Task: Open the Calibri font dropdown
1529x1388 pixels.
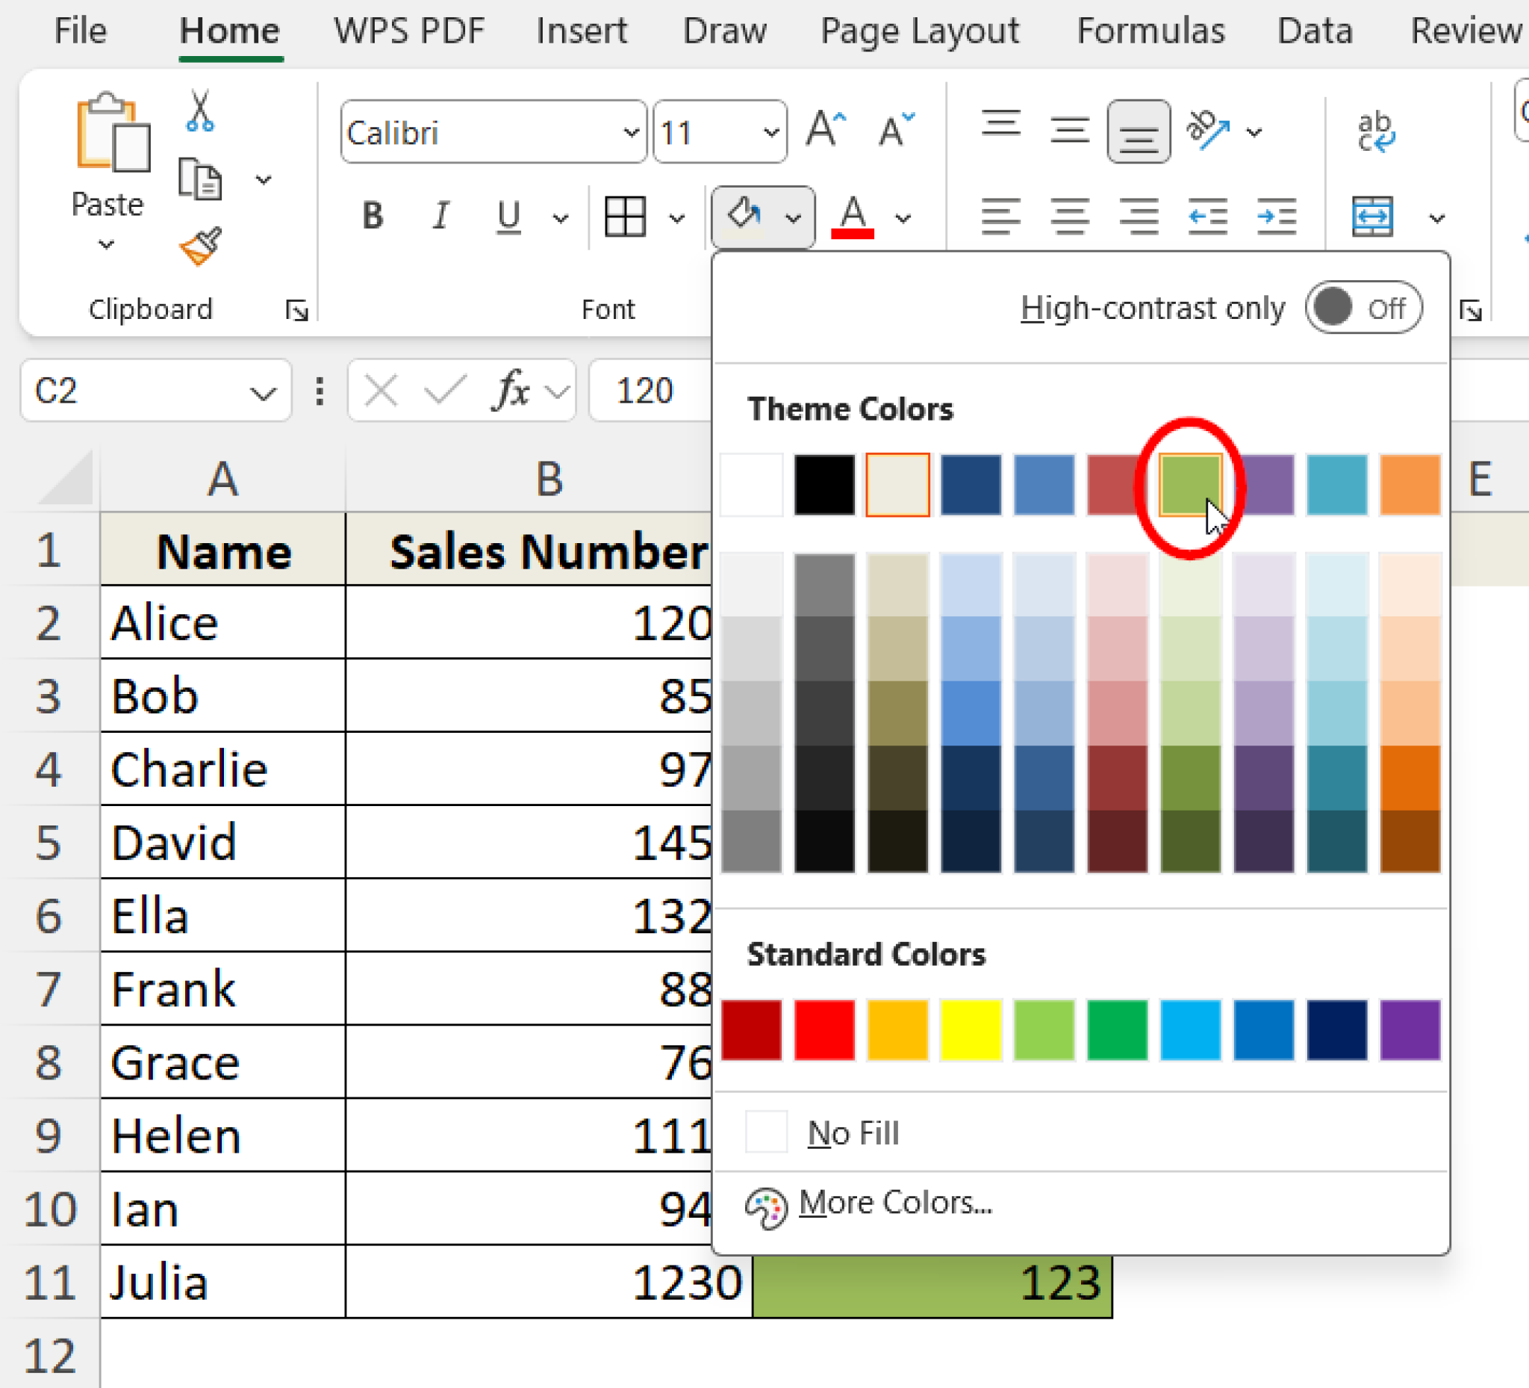Action: point(631,133)
